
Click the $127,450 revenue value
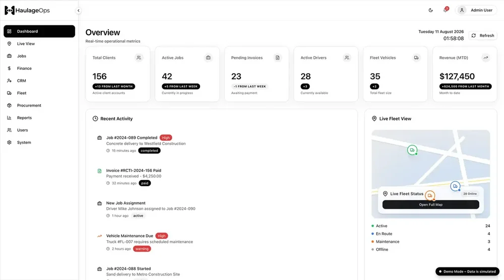coord(457,76)
